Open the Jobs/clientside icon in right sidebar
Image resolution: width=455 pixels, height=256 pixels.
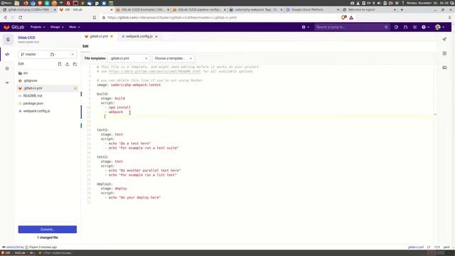444,53
